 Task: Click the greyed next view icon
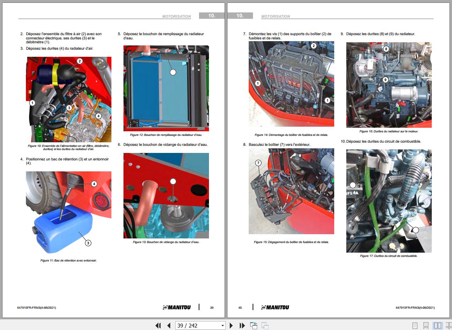(265, 325)
